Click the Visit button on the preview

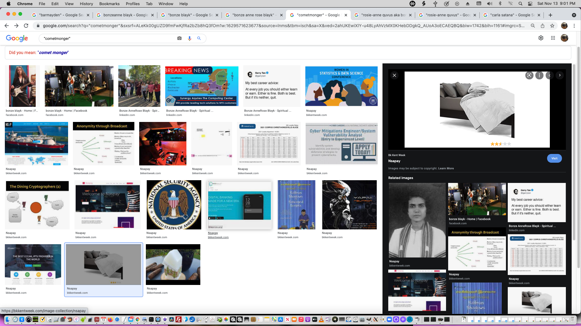pyautogui.click(x=554, y=158)
